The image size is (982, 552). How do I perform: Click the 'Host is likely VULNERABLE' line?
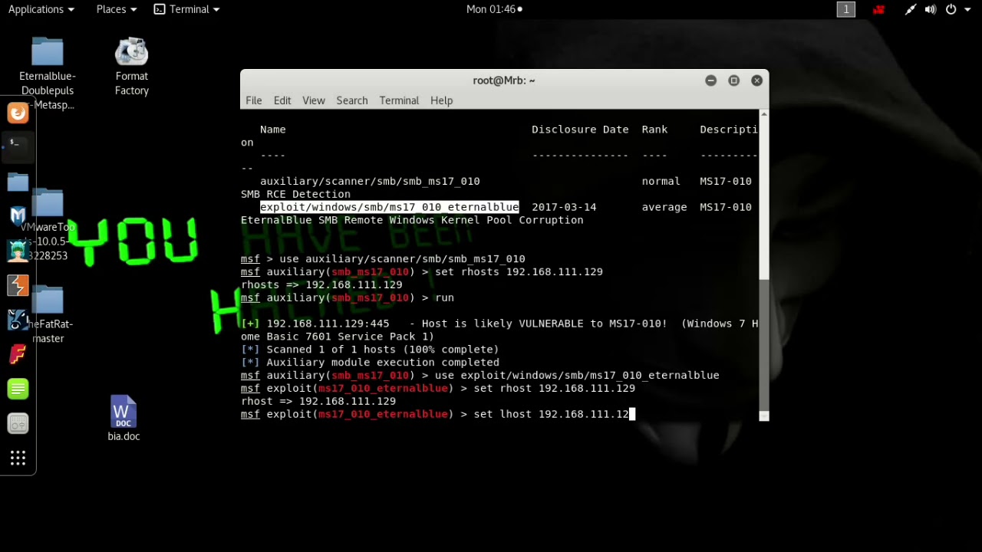point(499,324)
